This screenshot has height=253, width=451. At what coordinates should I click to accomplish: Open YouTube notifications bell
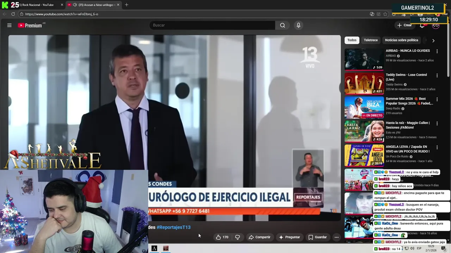(x=422, y=25)
